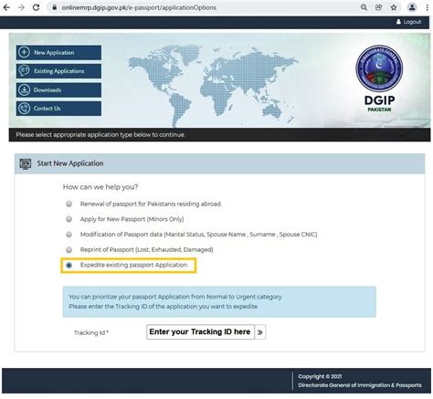Select Modification of Passport data option
Screen dimensions: 433x399
pyautogui.click(x=69, y=235)
